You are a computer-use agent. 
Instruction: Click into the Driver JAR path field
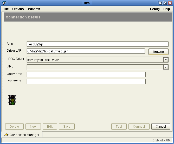(x=86, y=51)
